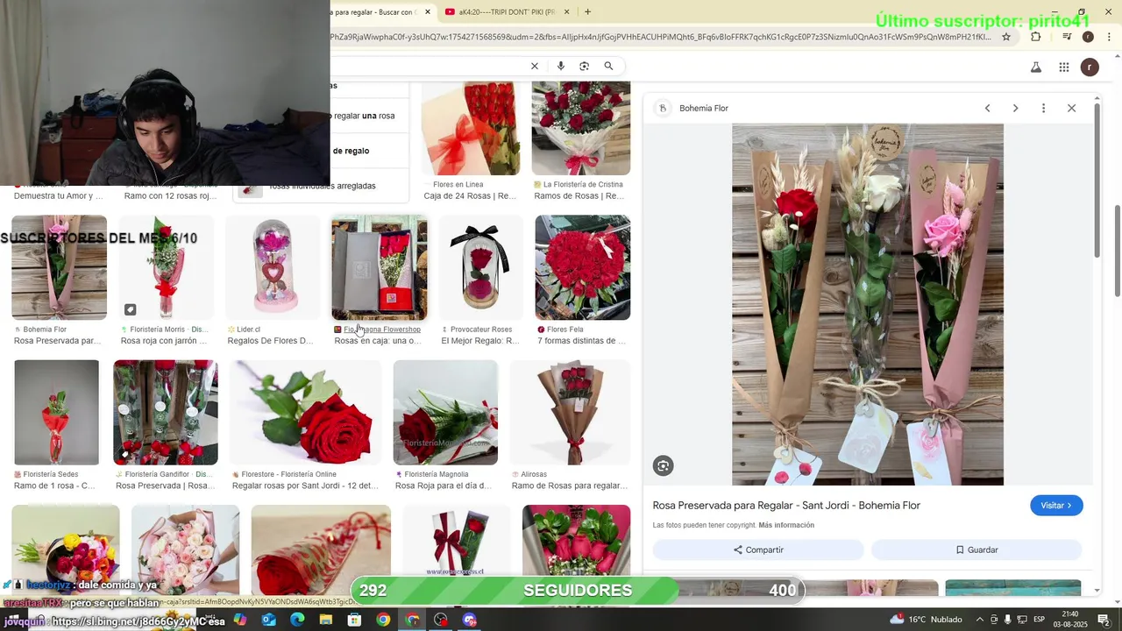Open Flores en Línea 'Caja de 24 Rosas' thumbnail
The width and height of the screenshot is (1122, 631).
(471, 128)
